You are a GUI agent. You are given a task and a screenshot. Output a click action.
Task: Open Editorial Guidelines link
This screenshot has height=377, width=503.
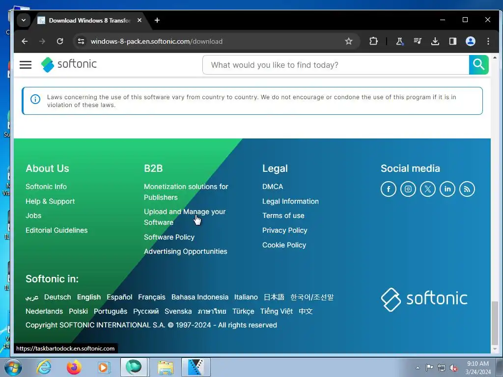[x=56, y=230]
